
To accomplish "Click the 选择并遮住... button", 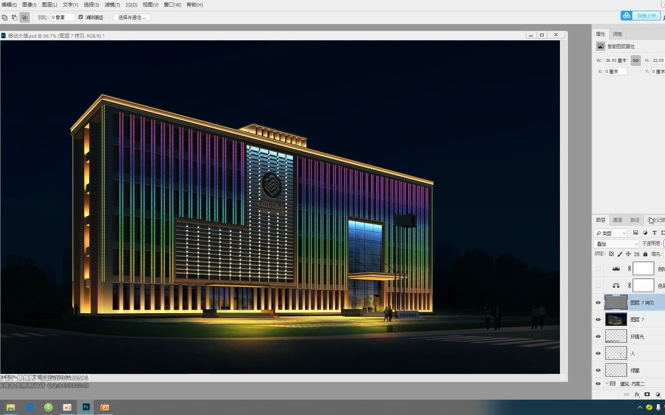I will (x=132, y=17).
